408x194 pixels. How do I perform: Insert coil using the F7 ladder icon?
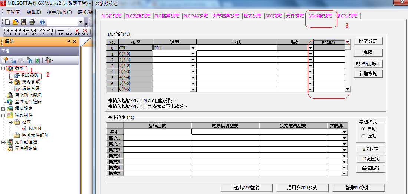(42, 32)
